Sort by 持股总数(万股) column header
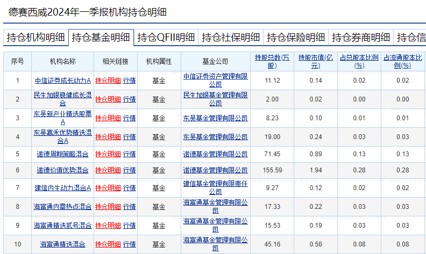Viewport: 426px width, 254px height. click(x=272, y=61)
